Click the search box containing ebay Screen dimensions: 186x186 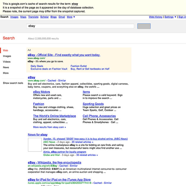(x=80, y=26)
